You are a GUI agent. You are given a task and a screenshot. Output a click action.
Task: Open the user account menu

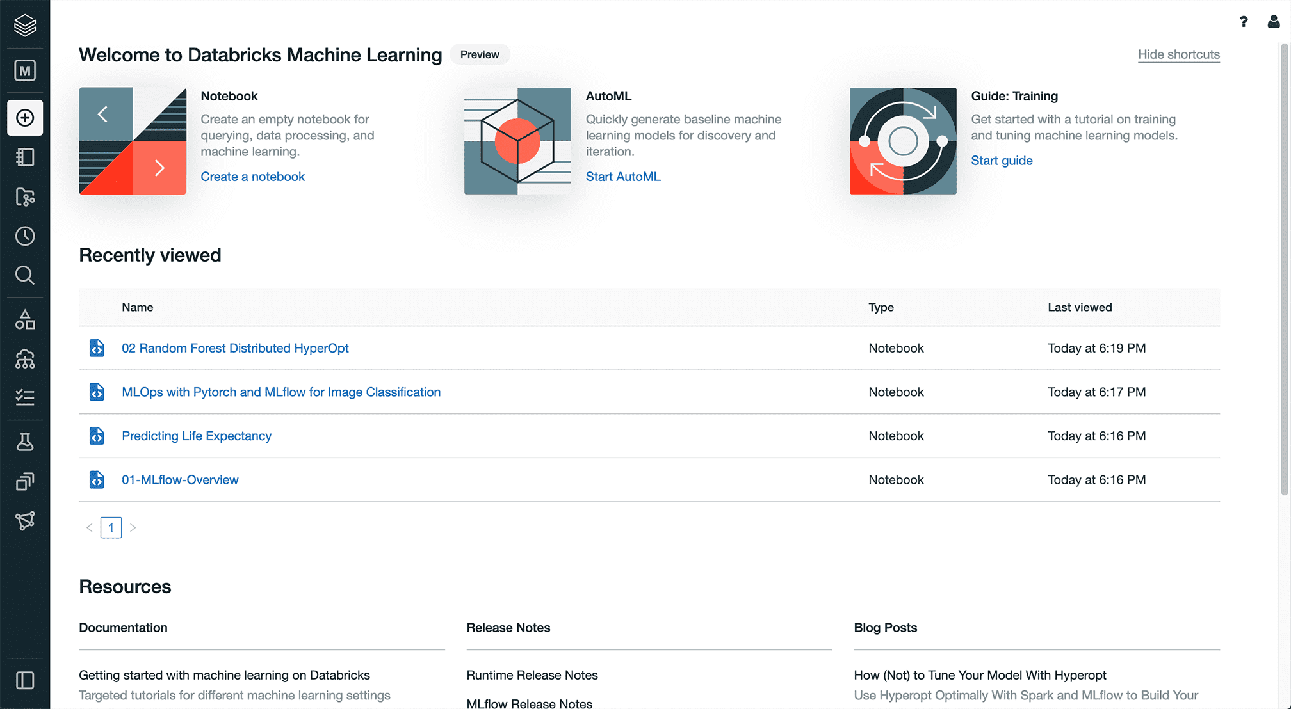(1273, 22)
